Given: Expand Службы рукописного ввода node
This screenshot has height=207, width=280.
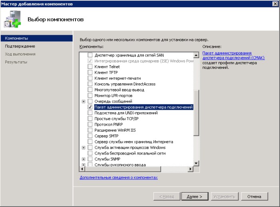Looking at the screenshot, I should click(x=83, y=165).
